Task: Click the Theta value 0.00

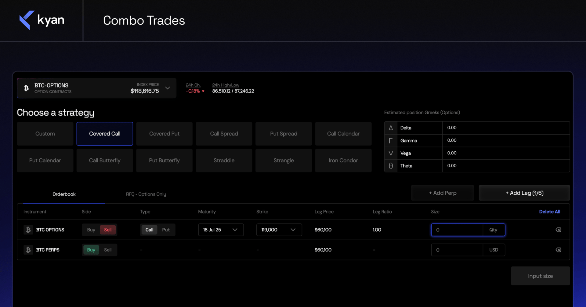Action: pyautogui.click(x=452, y=166)
